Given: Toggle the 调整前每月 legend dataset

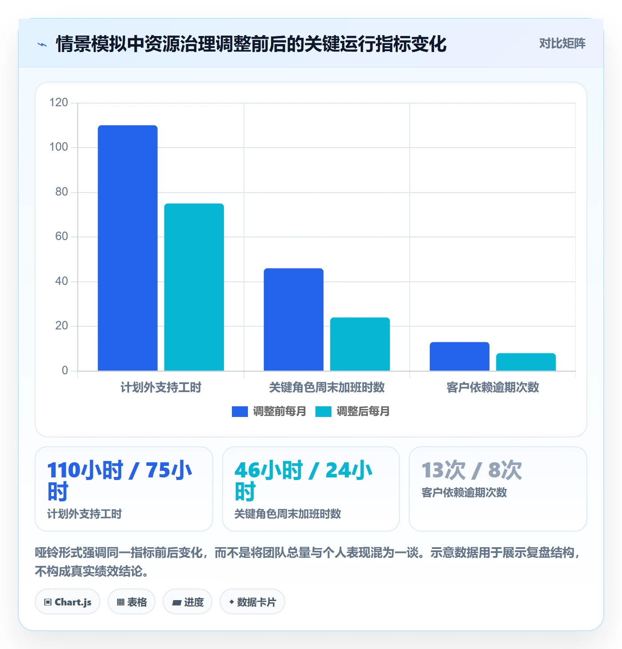Looking at the screenshot, I should click(269, 412).
